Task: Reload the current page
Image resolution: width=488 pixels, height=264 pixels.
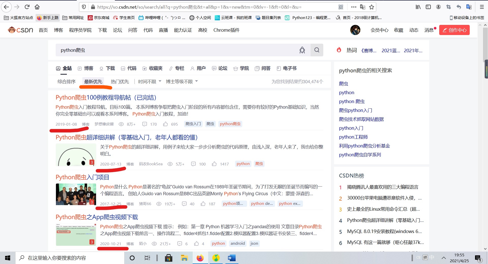Action: [27, 7]
